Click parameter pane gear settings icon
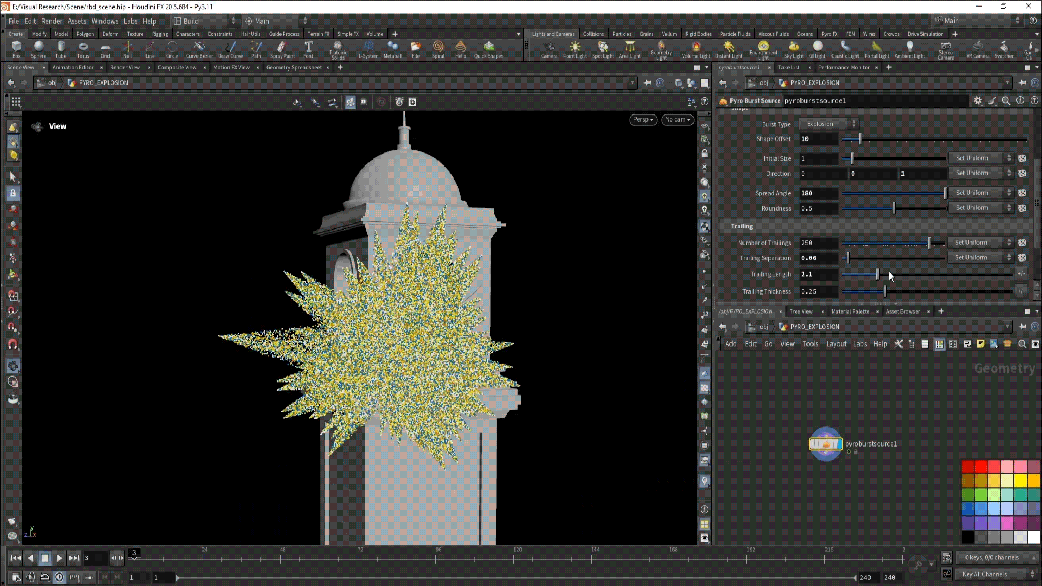The image size is (1042, 586). [x=977, y=101]
